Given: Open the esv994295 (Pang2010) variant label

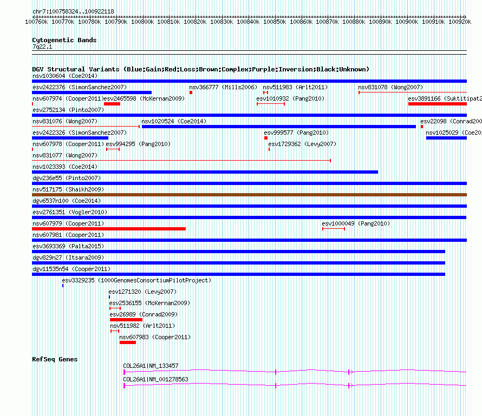Looking at the screenshot, I should pos(138,144).
